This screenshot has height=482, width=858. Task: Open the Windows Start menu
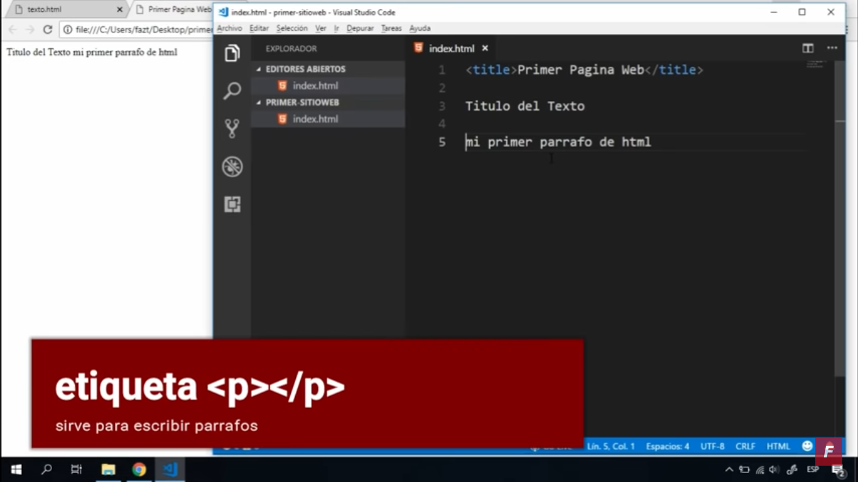16,469
